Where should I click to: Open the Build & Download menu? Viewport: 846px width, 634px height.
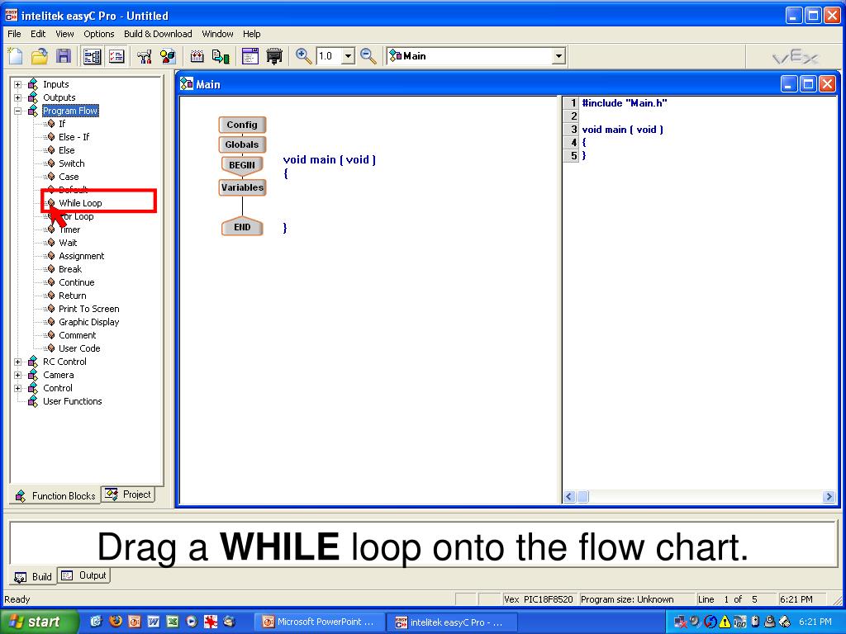[158, 34]
